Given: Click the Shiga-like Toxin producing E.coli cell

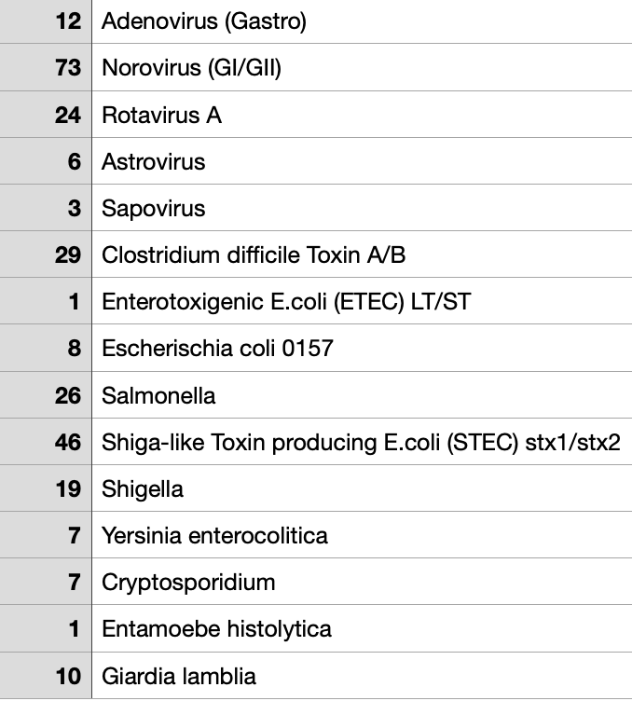Looking at the screenshot, I should [360, 442].
